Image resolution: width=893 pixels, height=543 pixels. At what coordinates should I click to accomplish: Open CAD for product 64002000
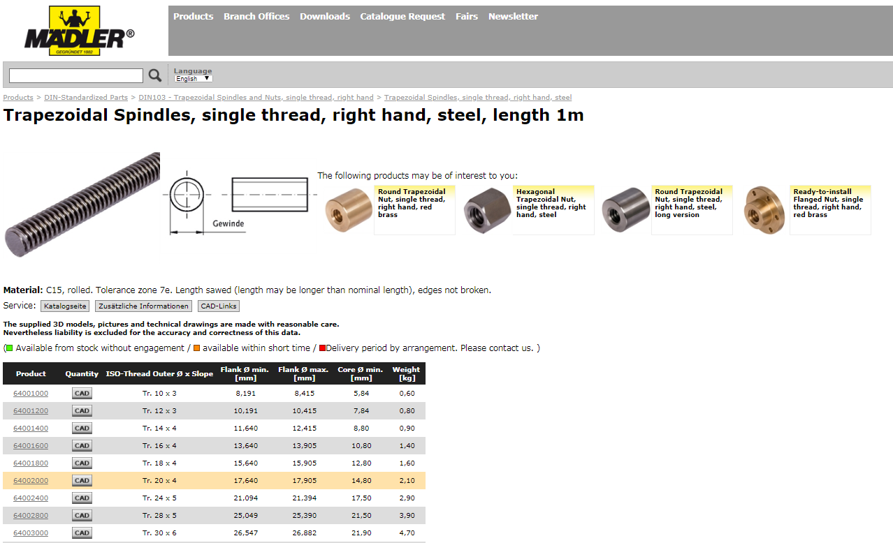(82, 481)
